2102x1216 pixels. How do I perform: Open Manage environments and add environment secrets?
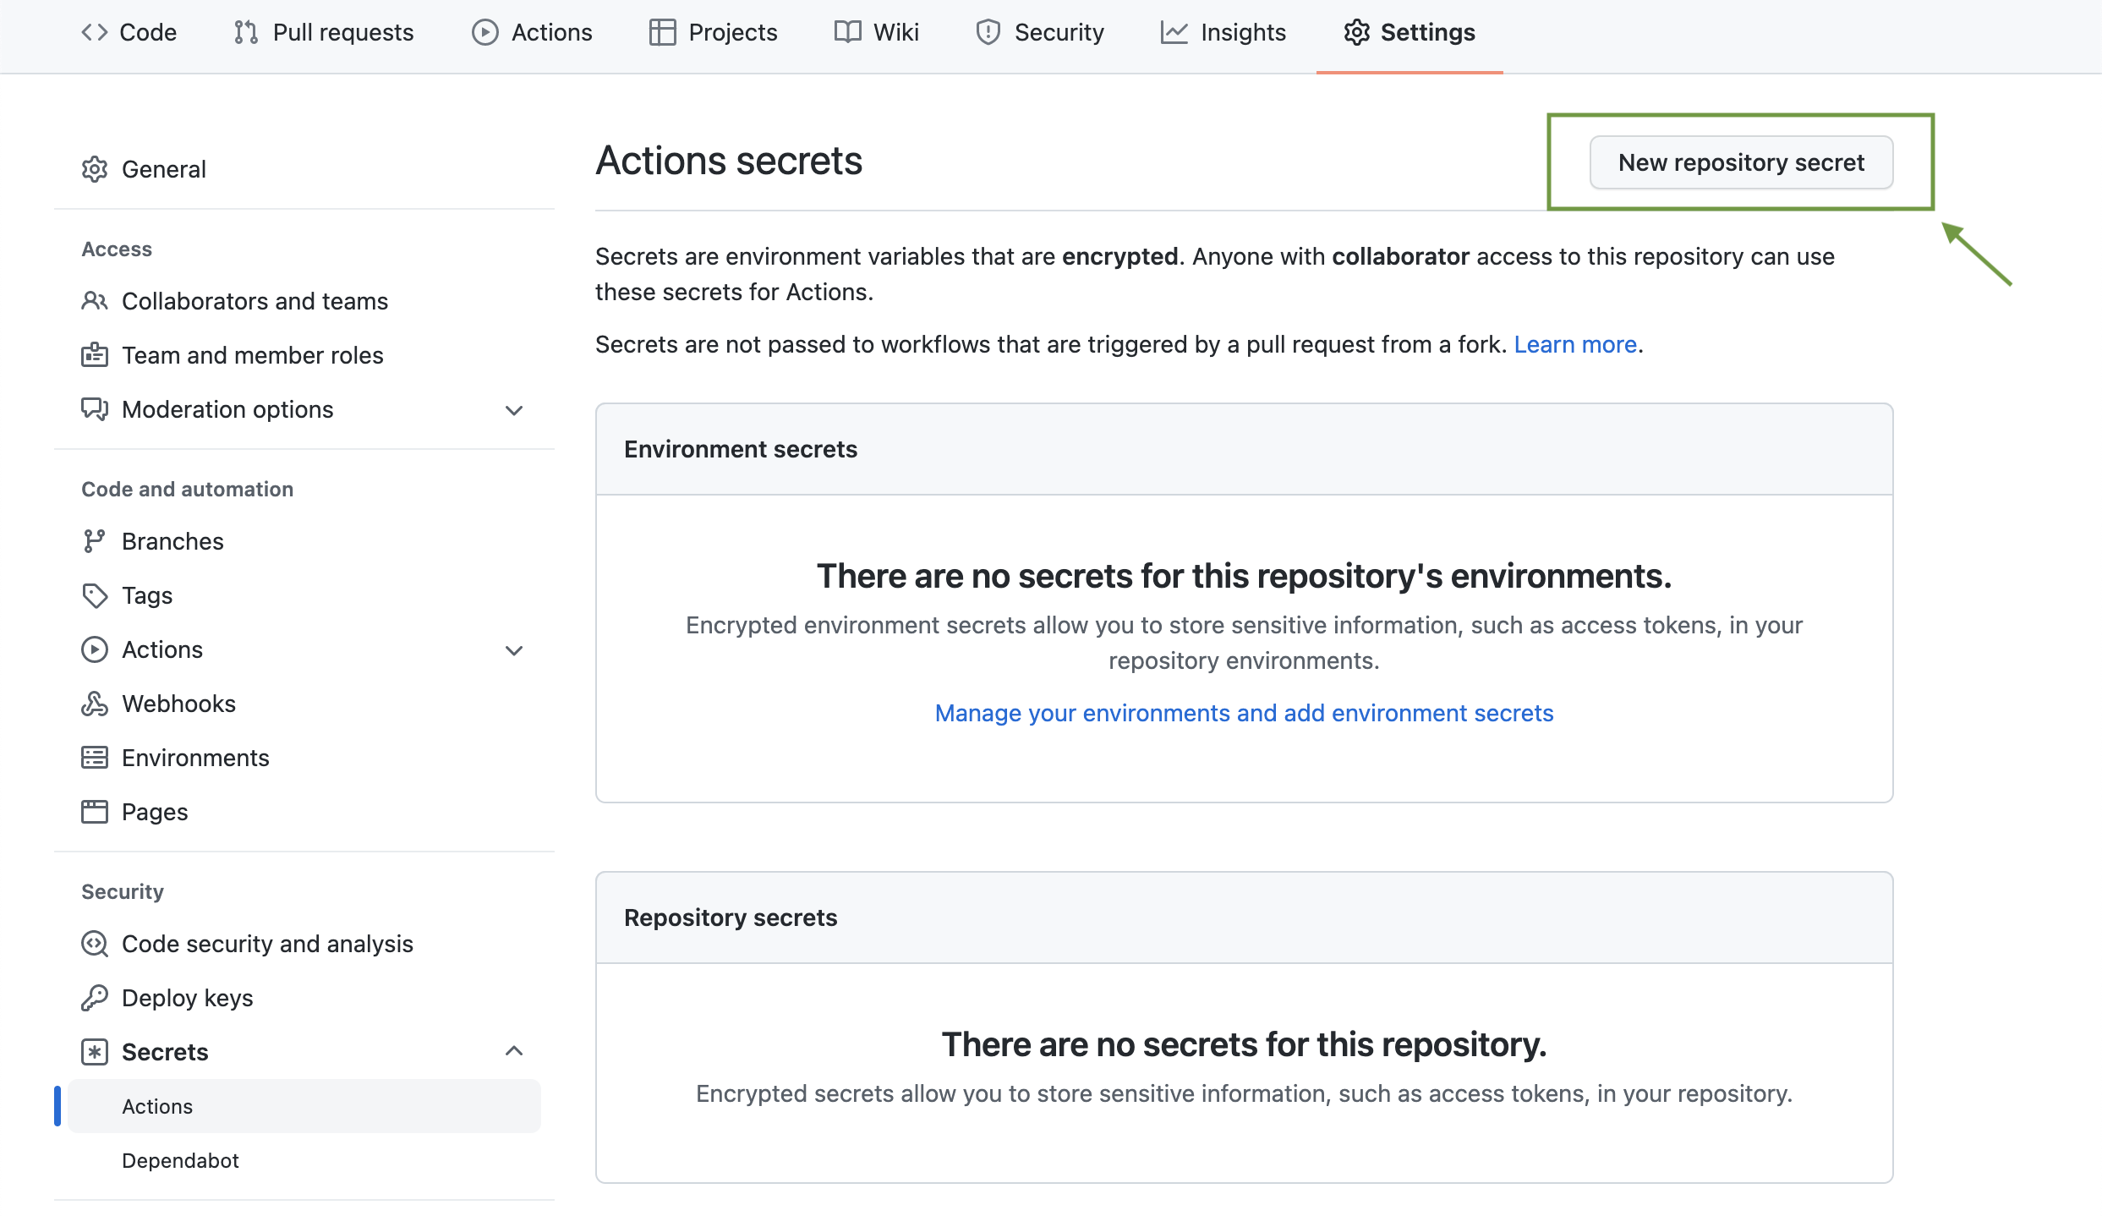click(x=1244, y=712)
